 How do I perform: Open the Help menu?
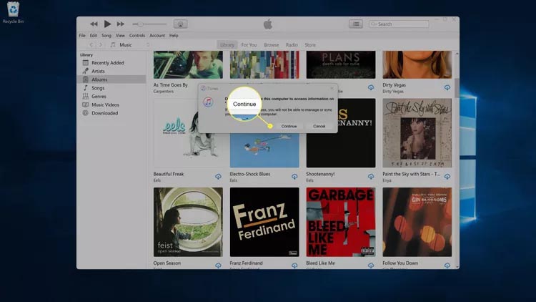pos(174,35)
